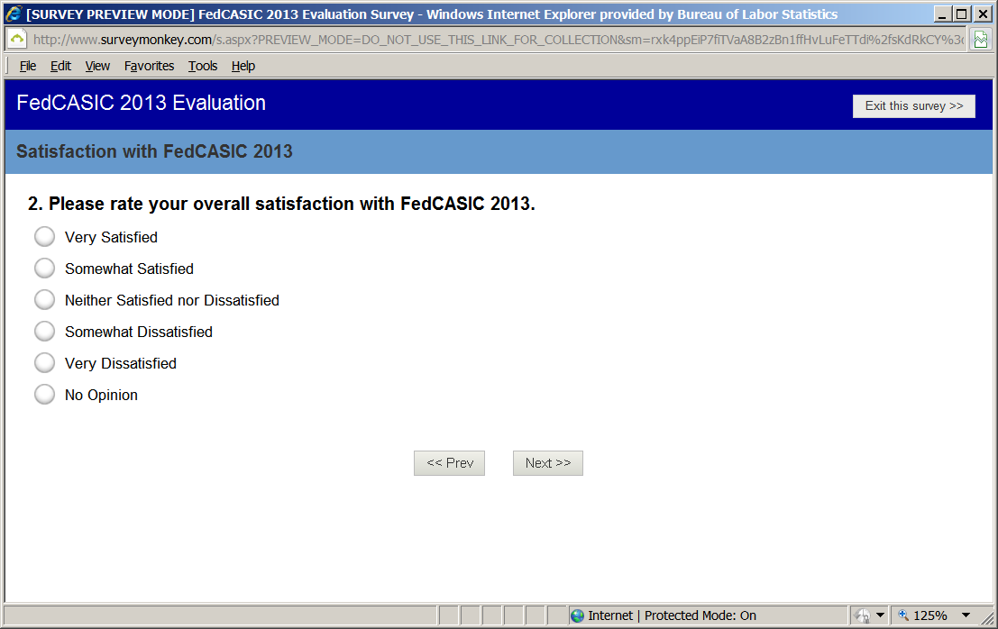Click the Internet Protected Mode status text

click(673, 615)
